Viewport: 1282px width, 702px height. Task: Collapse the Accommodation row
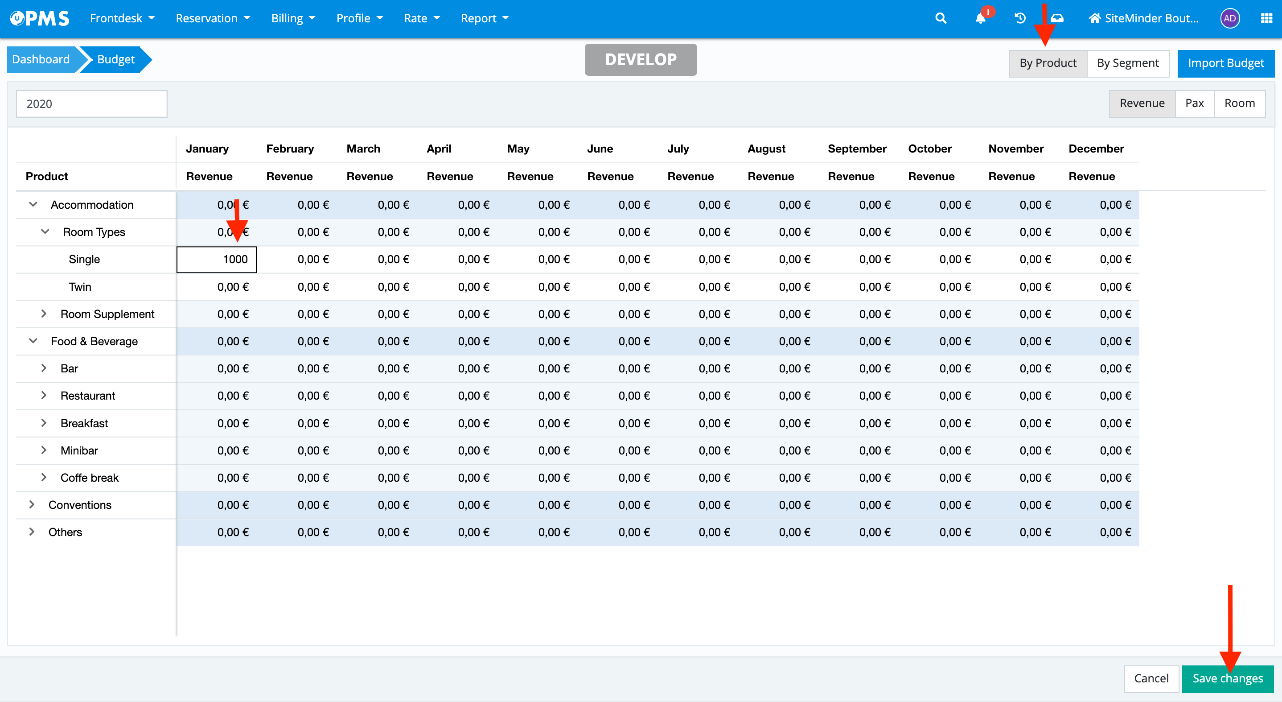33,205
